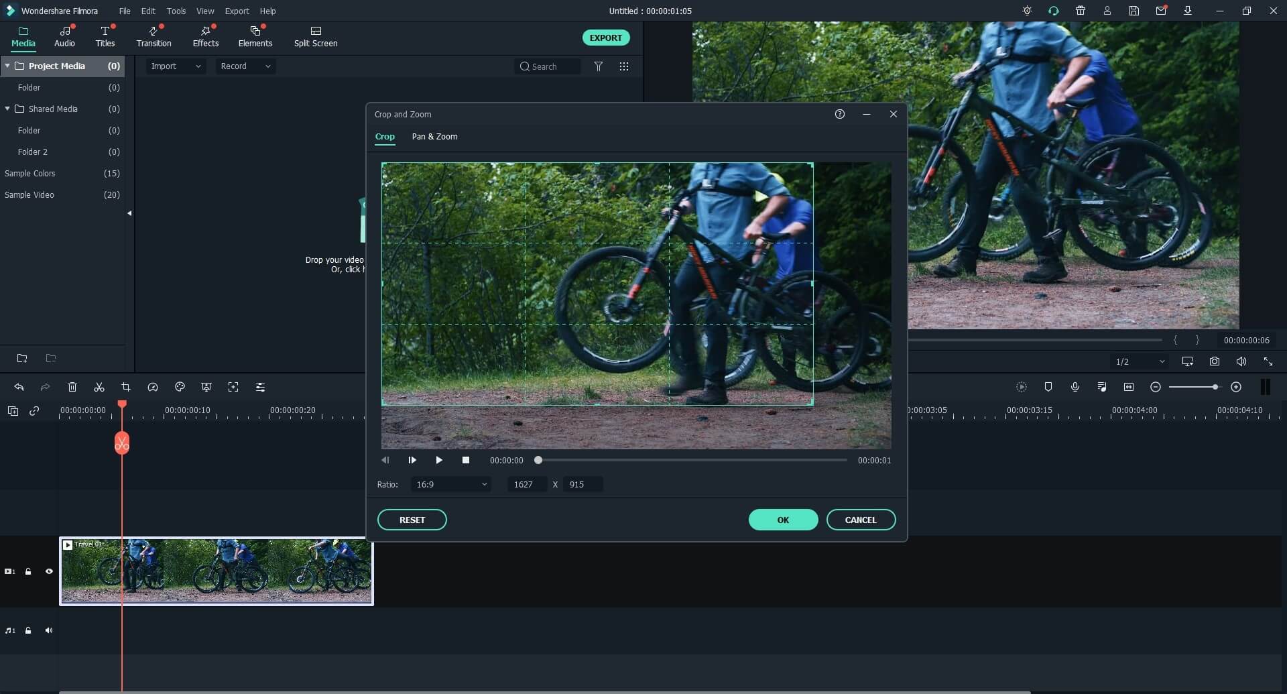Viewport: 1287px width, 694px height.
Task: Take a snapshot with the camera icon
Action: click(1215, 361)
